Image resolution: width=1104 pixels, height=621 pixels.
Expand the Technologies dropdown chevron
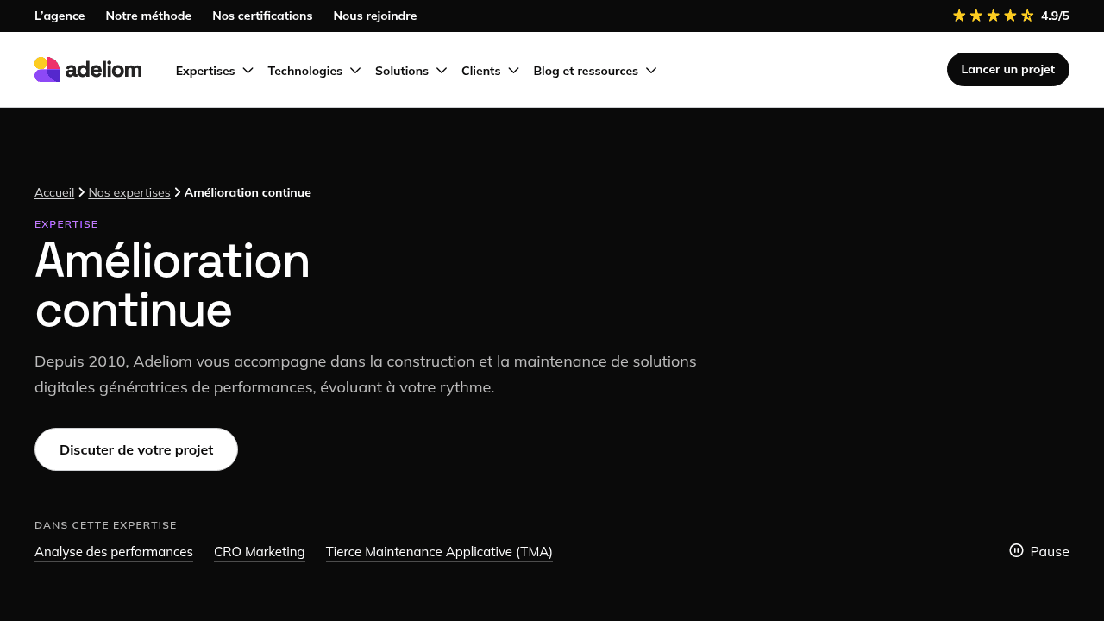click(x=355, y=71)
